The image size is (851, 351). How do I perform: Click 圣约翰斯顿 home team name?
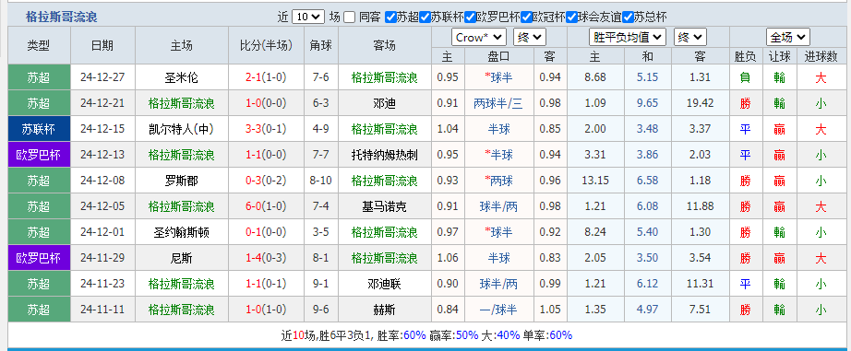click(182, 232)
